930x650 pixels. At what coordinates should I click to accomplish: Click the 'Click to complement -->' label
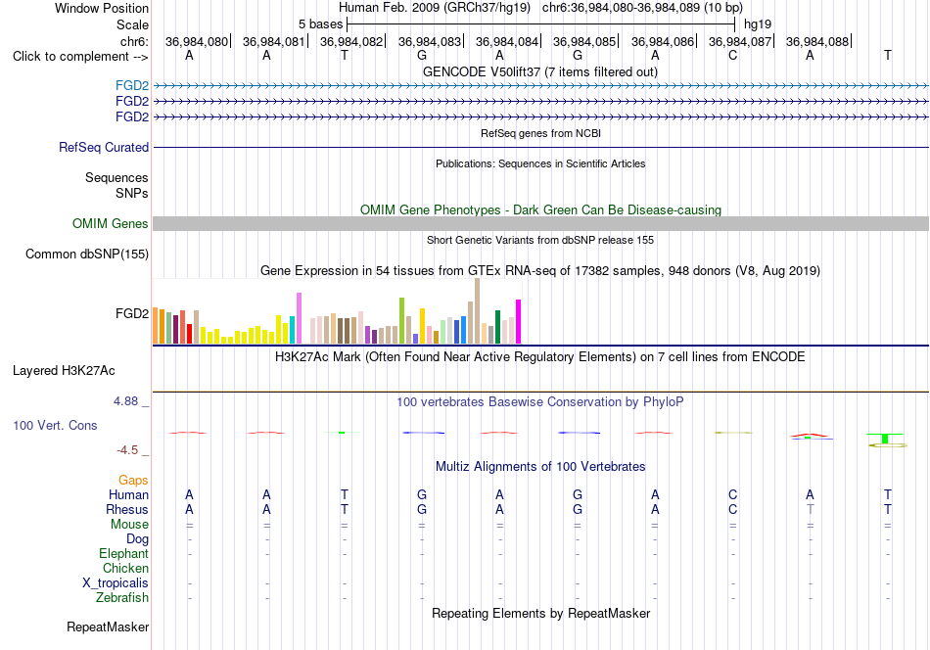click(80, 57)
